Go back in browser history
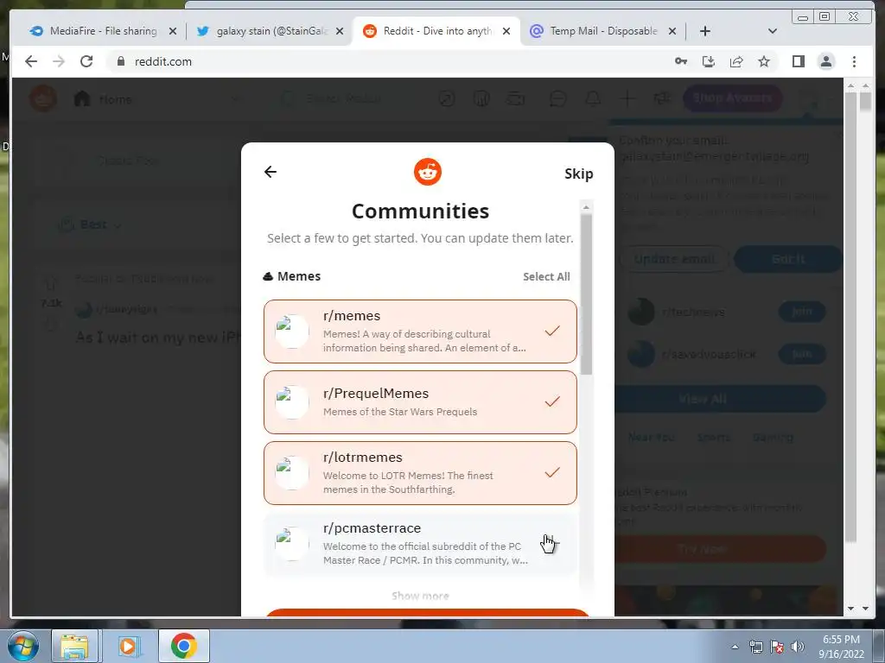 tap(31, 61)
